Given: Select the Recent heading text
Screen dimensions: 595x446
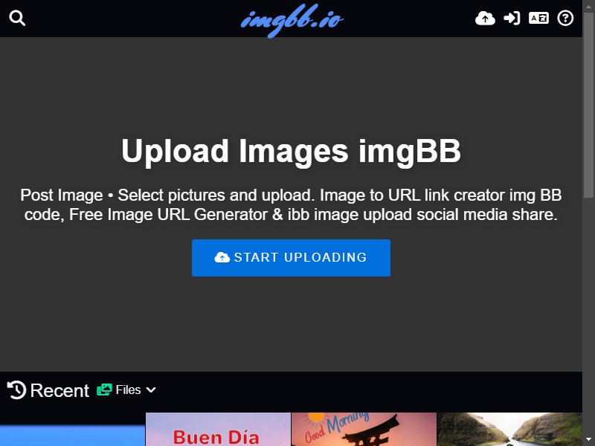Looking at the screenshot, I should pos(59,390).
